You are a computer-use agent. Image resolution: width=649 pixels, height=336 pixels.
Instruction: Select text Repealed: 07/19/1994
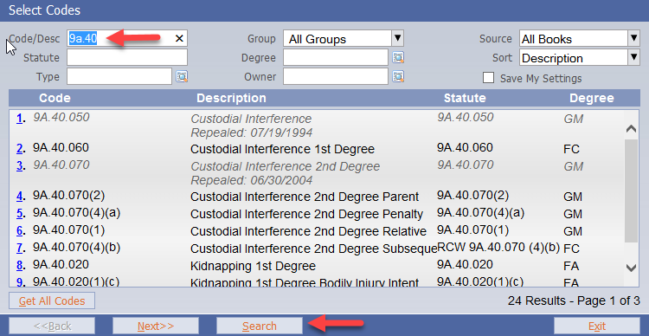(x=251, y=132)
